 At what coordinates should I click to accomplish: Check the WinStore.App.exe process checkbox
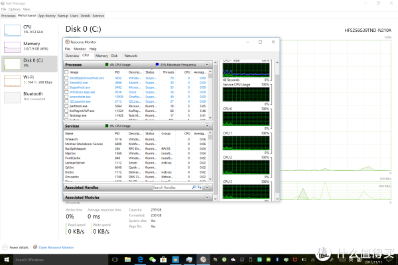coord(66,92)
